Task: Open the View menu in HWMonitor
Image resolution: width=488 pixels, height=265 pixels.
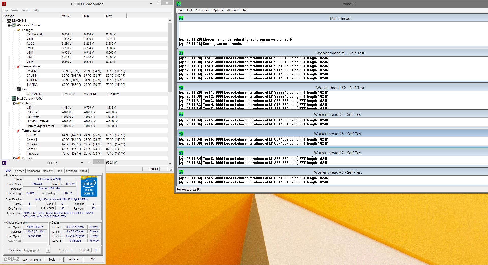Action: coord(14,10)
